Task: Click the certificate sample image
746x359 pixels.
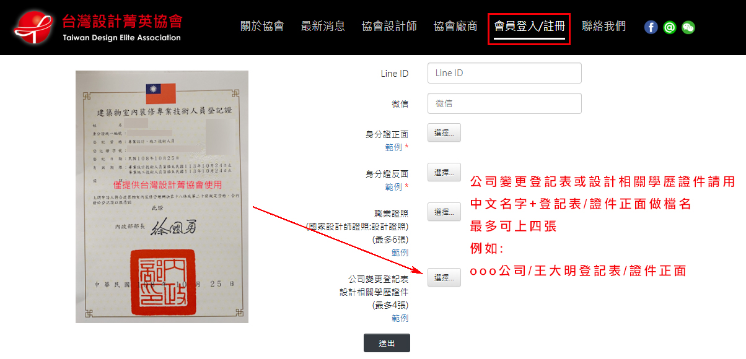Action: 162,197
